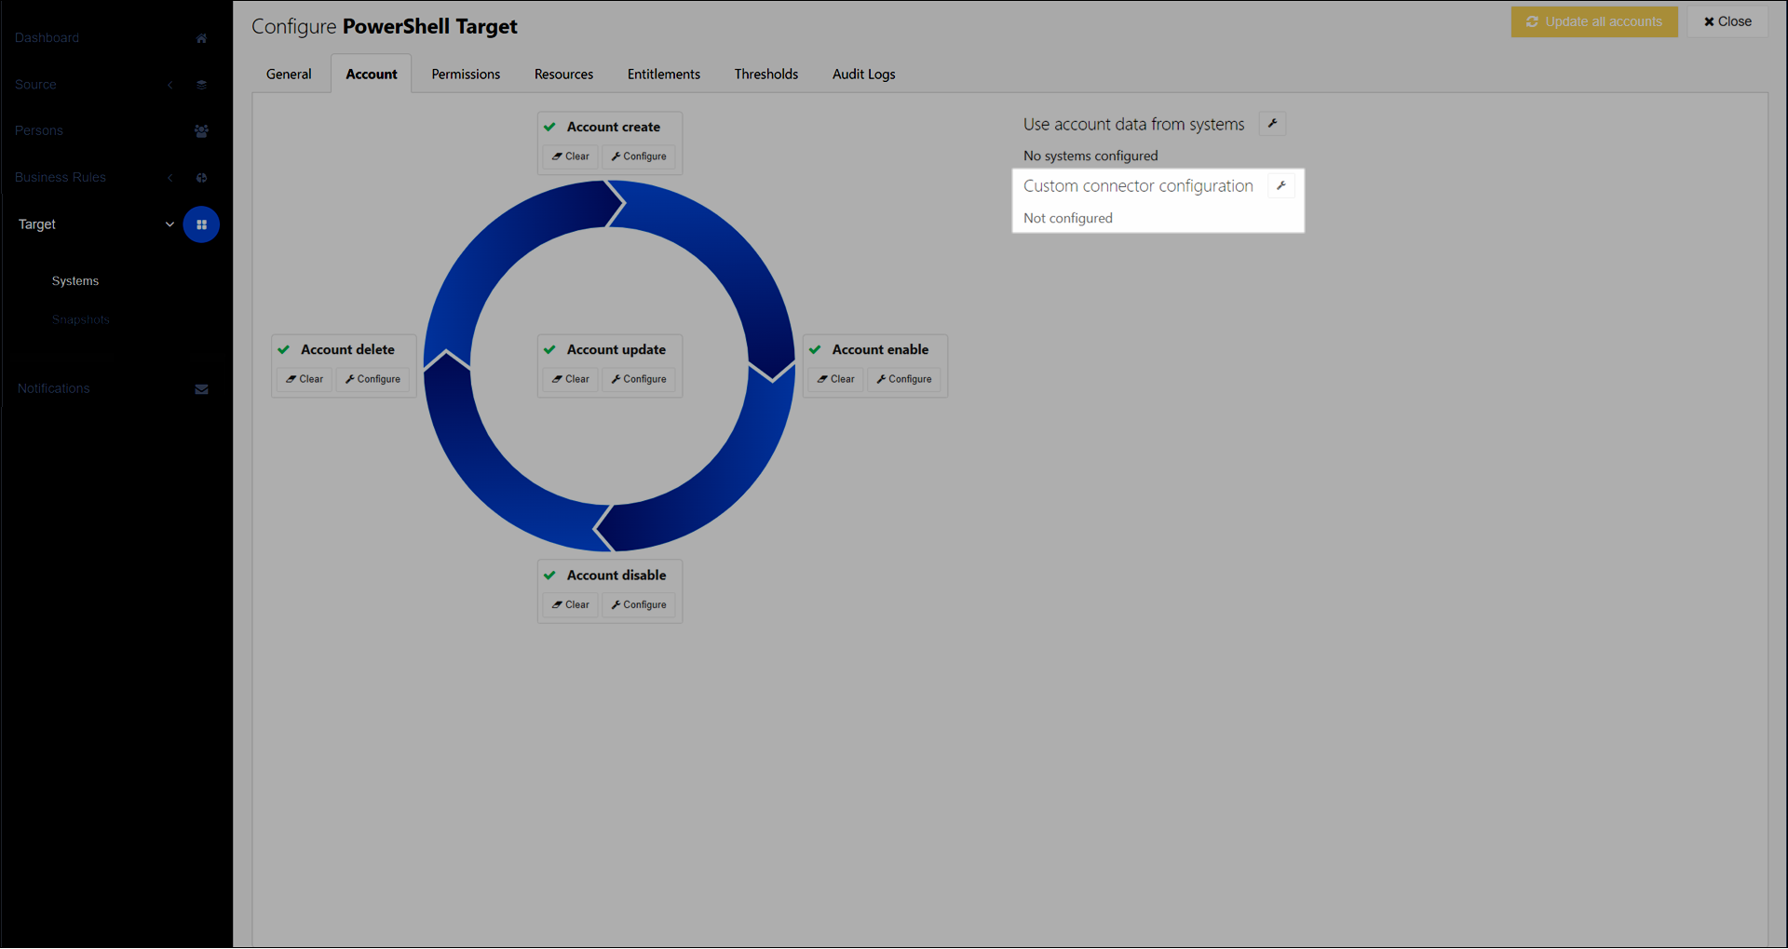Open the Thresholds tab
Image resolution: width=1788 pixels, height=949 pixels.
coord(766,74)
